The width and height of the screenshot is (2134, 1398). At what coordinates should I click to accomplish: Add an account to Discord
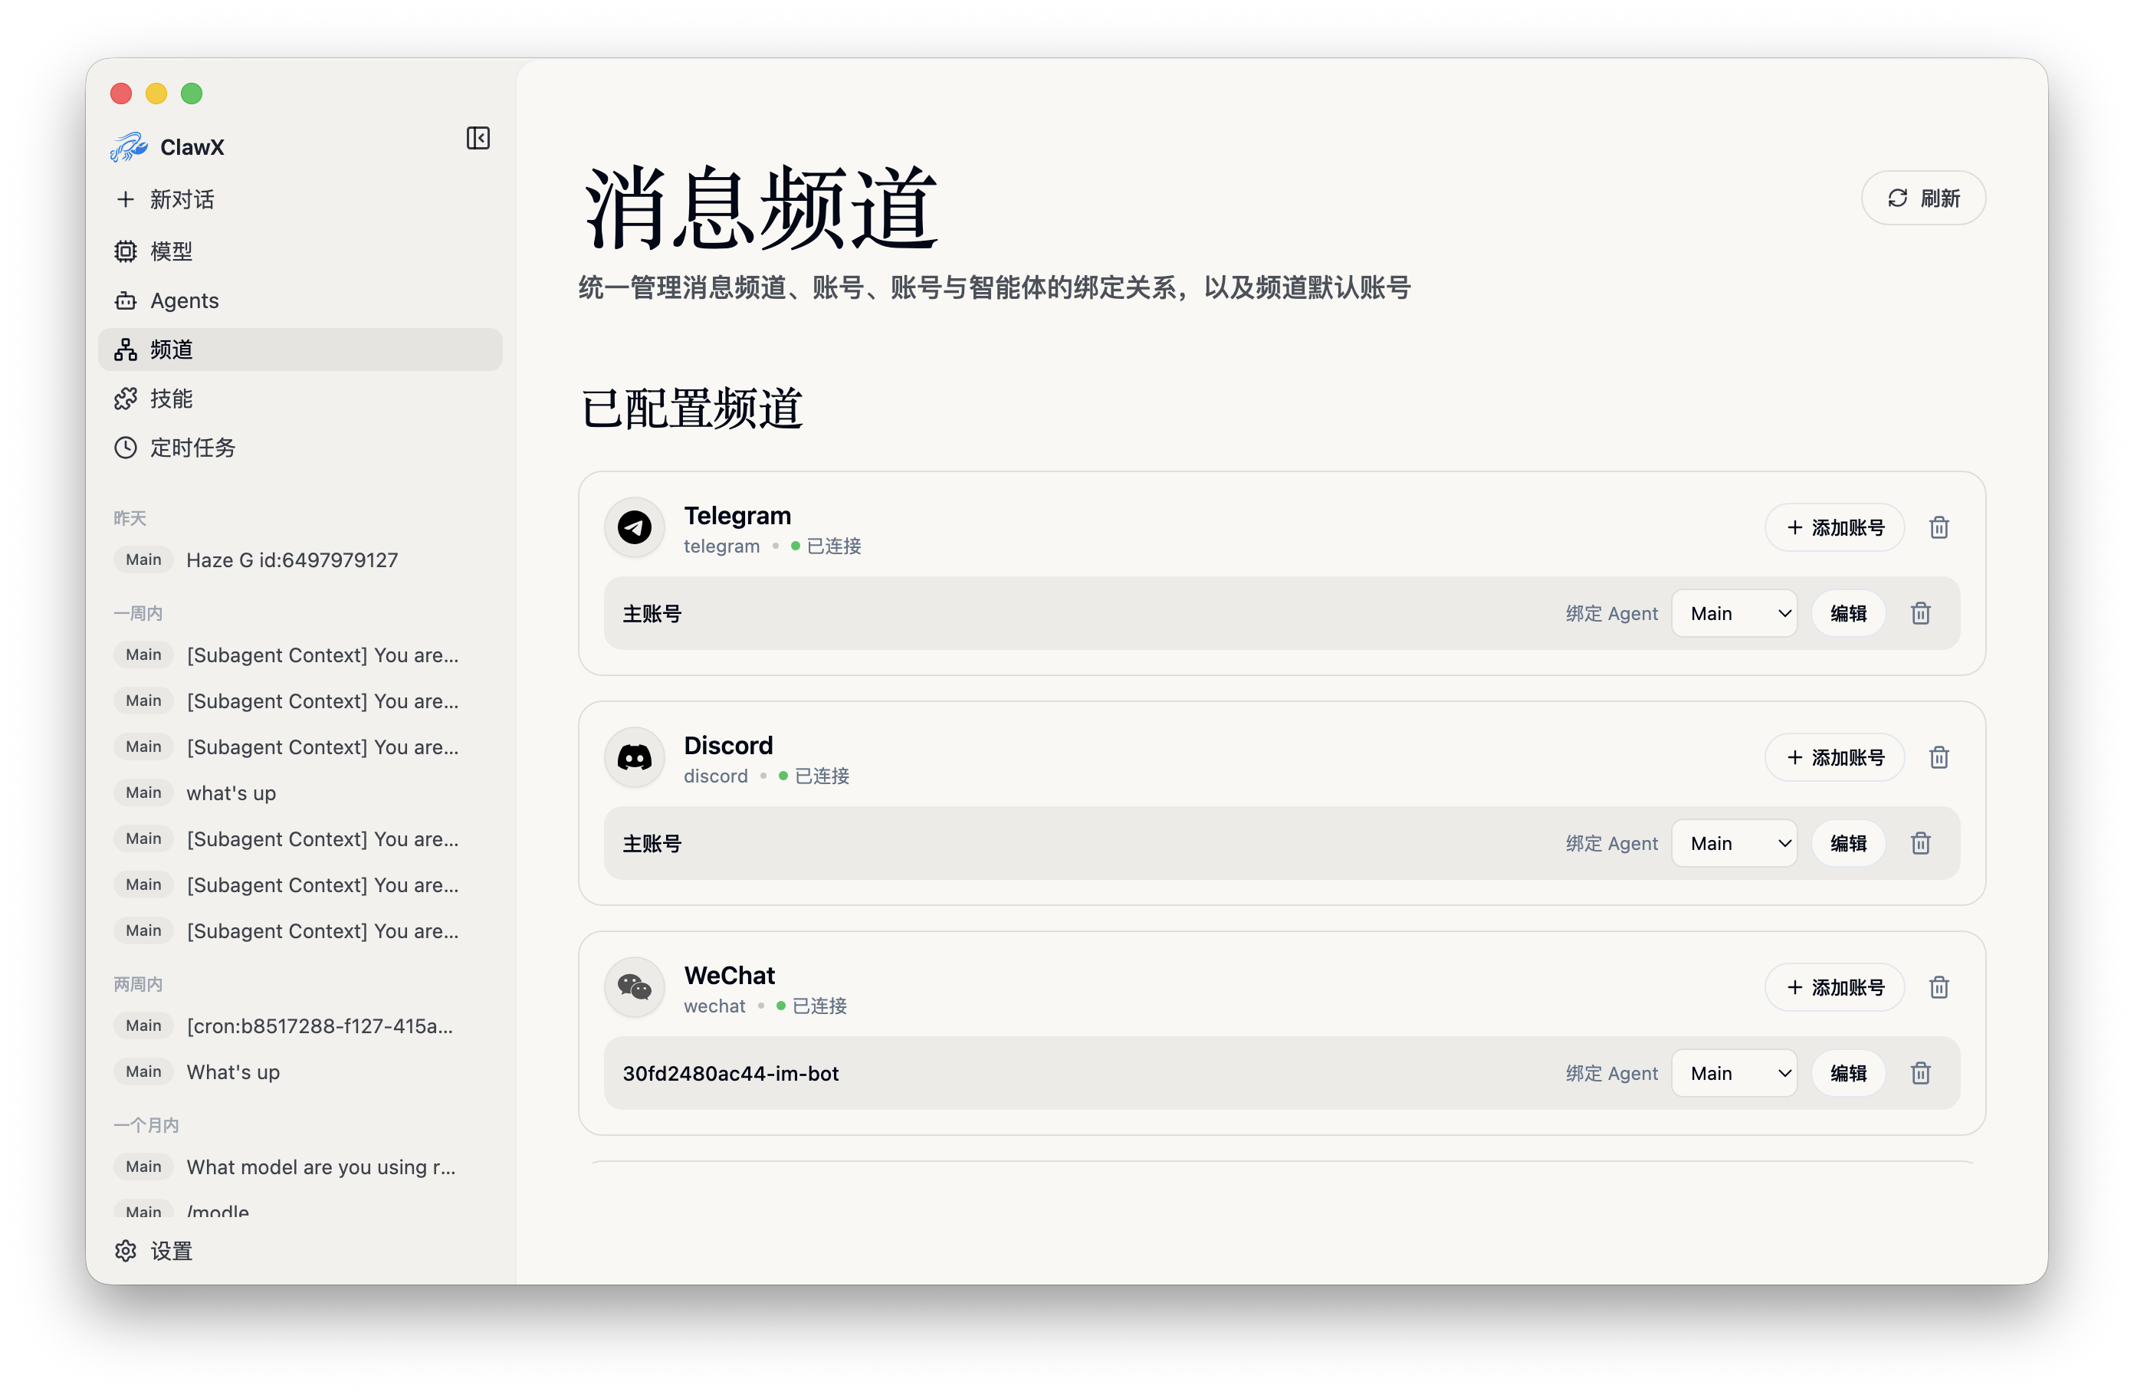[1834, 758]
